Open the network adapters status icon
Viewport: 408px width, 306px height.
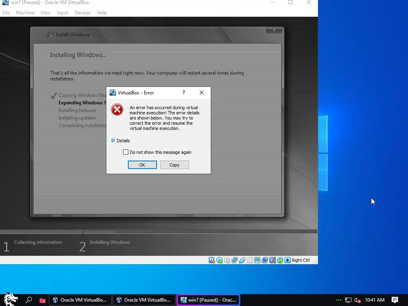point(234,260)
